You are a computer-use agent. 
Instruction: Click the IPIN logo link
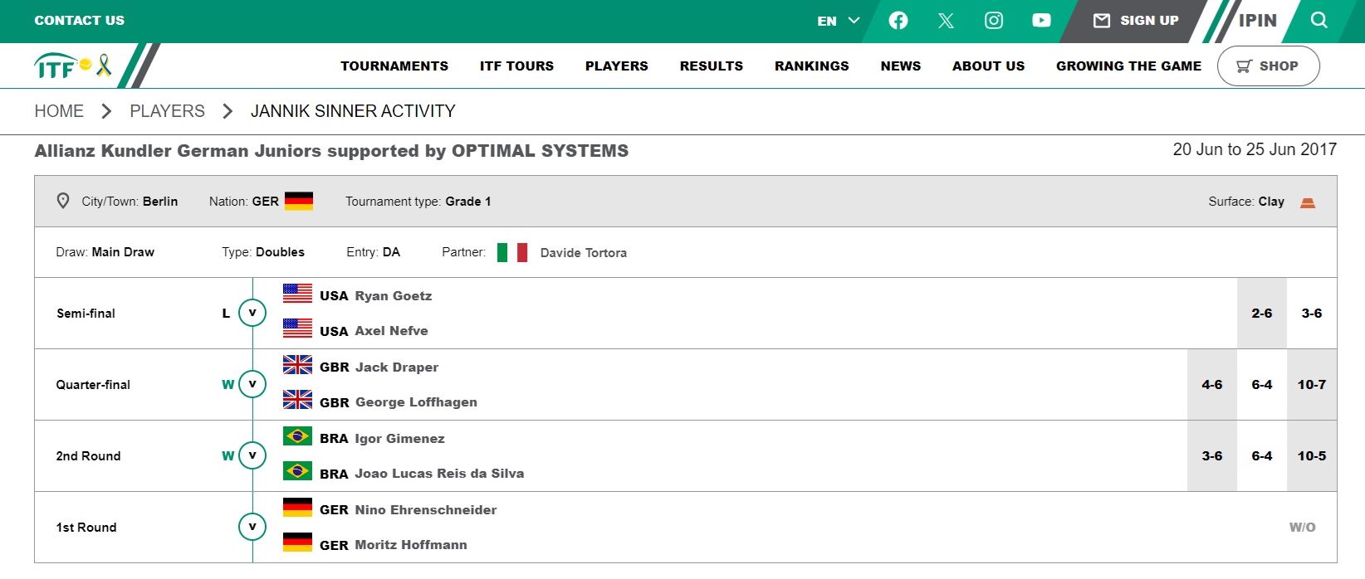pyautogui.click(x=1257, y=21)
